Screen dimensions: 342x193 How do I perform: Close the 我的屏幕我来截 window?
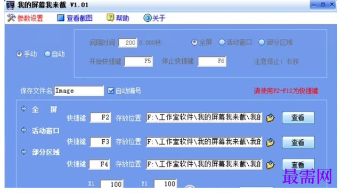click(332, 5)
